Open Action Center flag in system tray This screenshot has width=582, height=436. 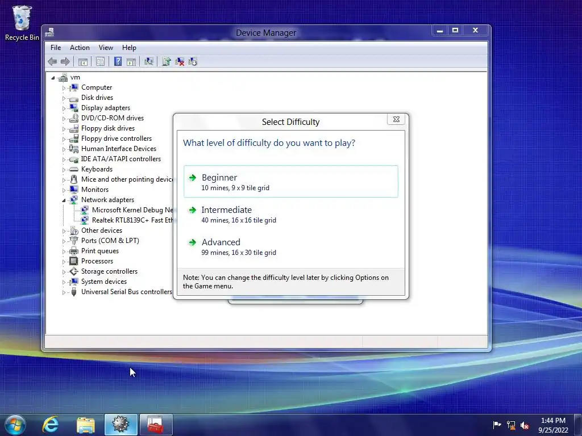click(x=497, y=425)
